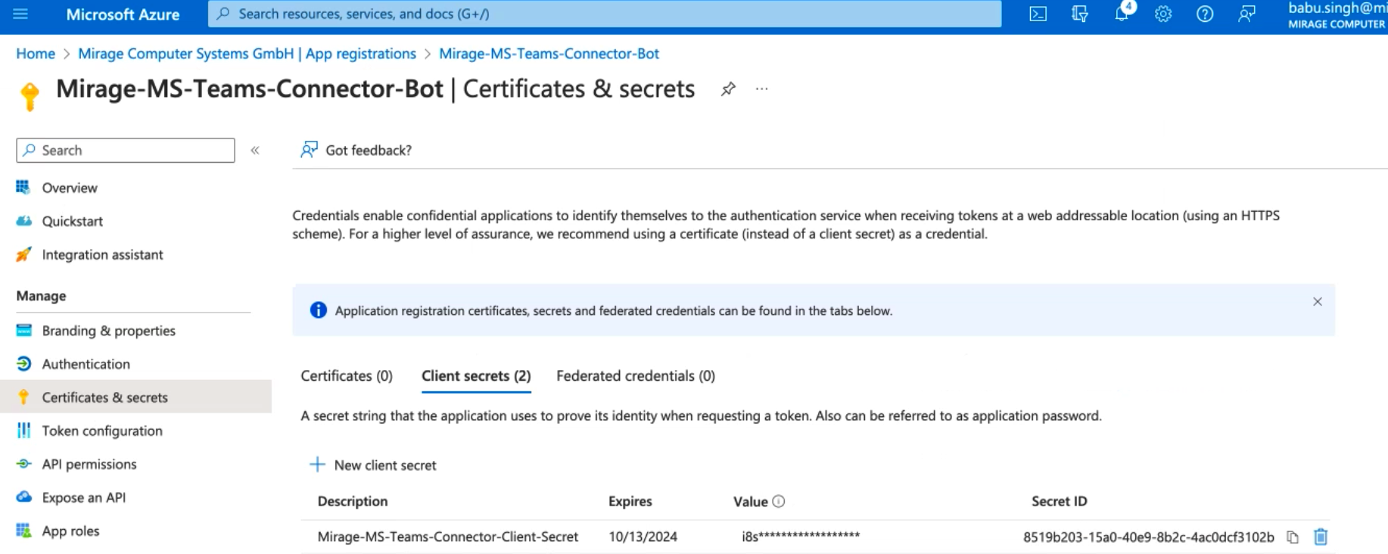This screenshot has width=1388, height=554.
Task: Open Branding & properties menu item
Action: pyautogui.click(x=109, y=331)
